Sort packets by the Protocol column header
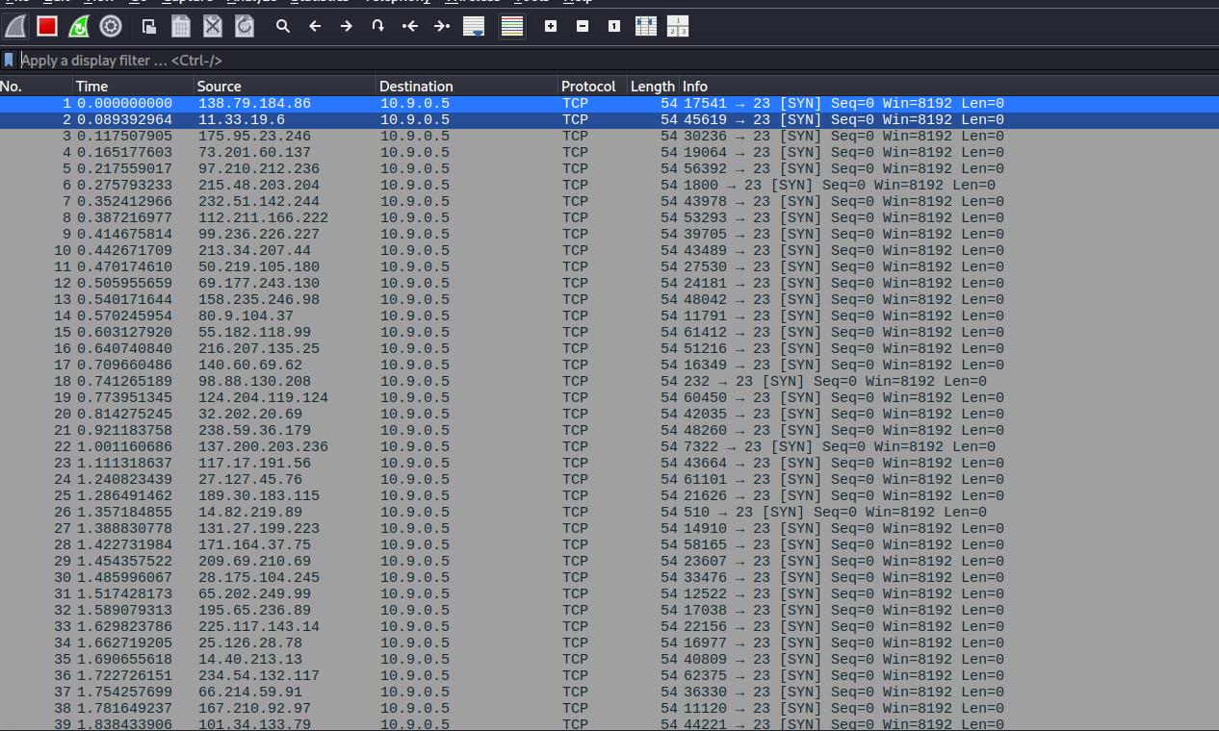This screenshot has height=731, width=1219. pos(588,87)
